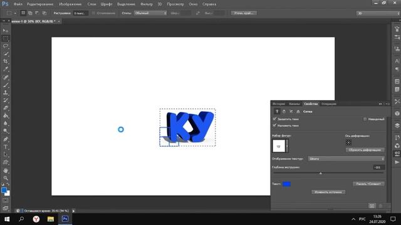Click render icon at Properties panel bottom
The width and height of the screenshot is (401, 225).
tap(372, 206)
